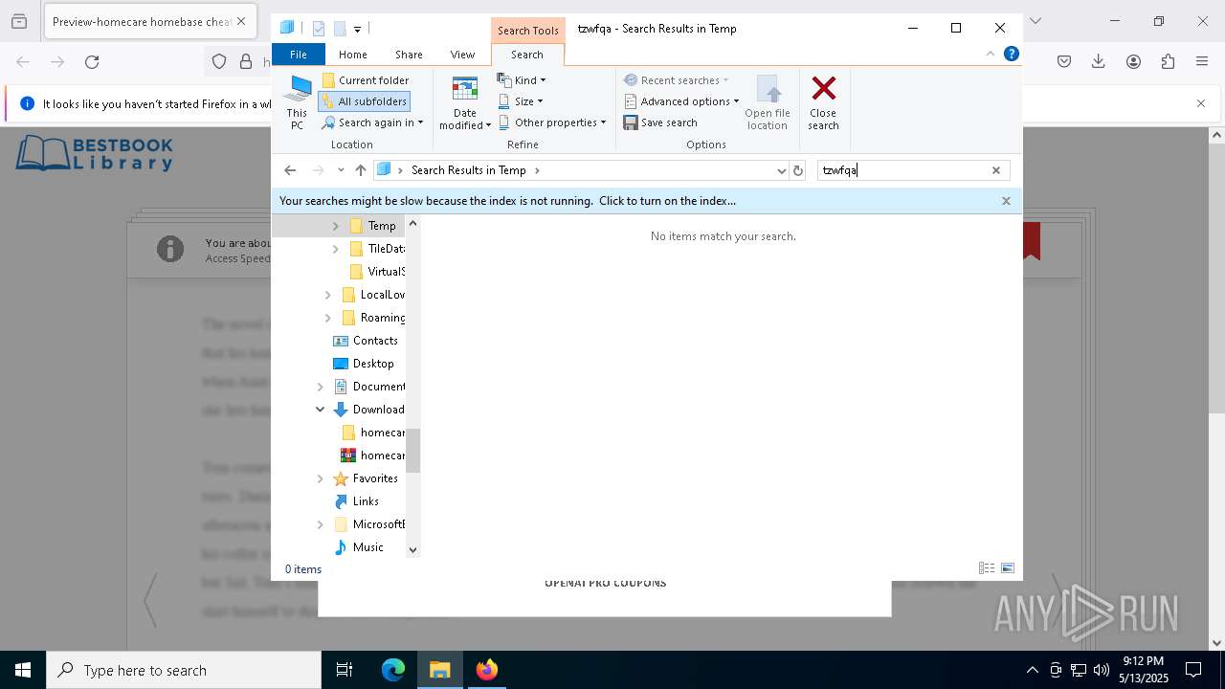
Task: Open the Firefox application menu
Action: coord(1202,62)
